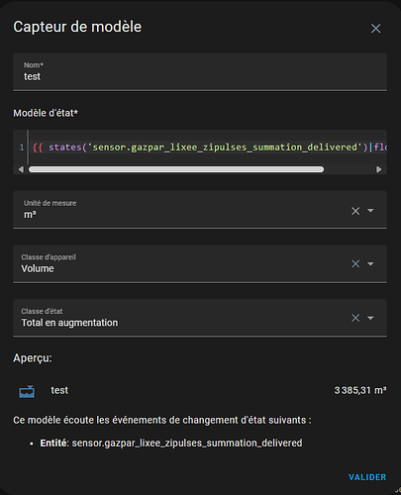Clear the Classe d'état selection
The width and height of the screenshot is (401, 495).
click(x=355, y=318)
